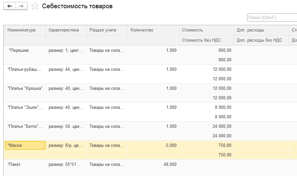Screen dimensions: 297x176
Task: Click the Количество column header
Action: [x=142, y=30]
